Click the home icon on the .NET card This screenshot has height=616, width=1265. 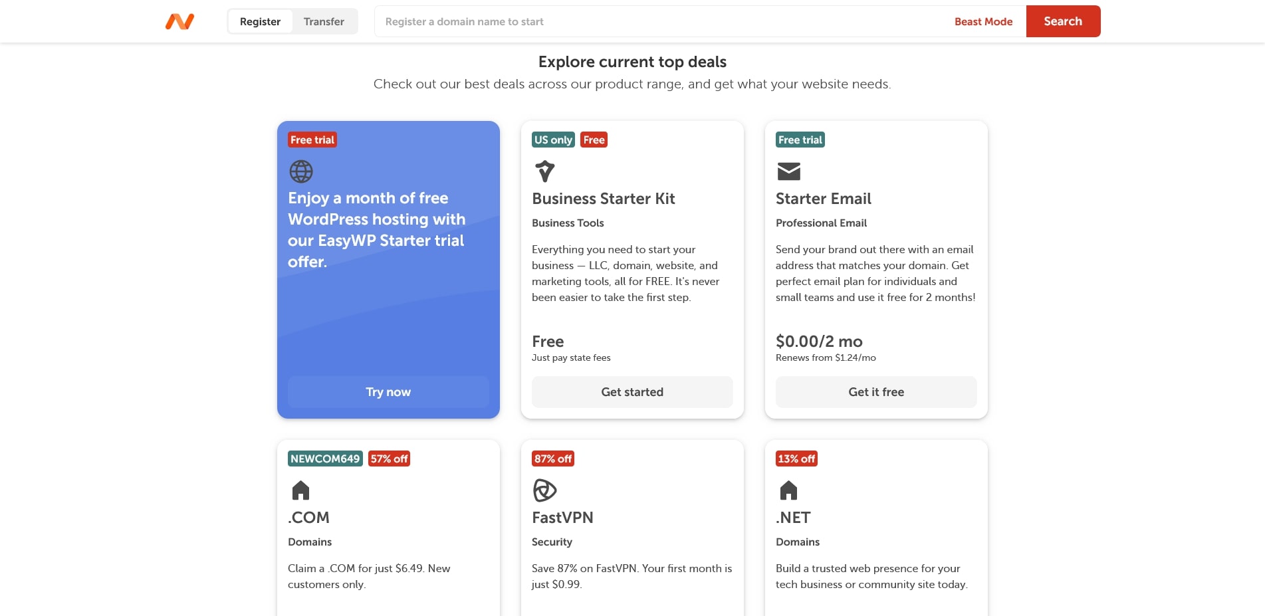click(x=789, y=490)
